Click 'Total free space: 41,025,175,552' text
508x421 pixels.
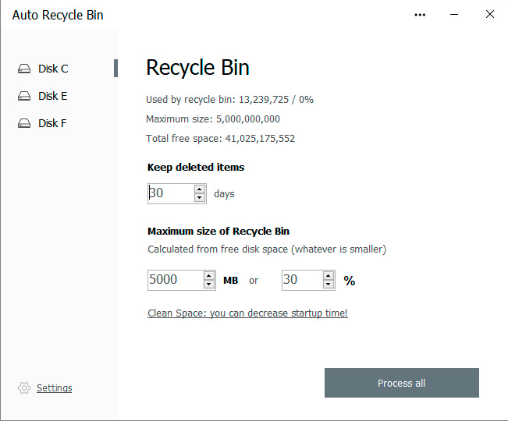point(220,139)
